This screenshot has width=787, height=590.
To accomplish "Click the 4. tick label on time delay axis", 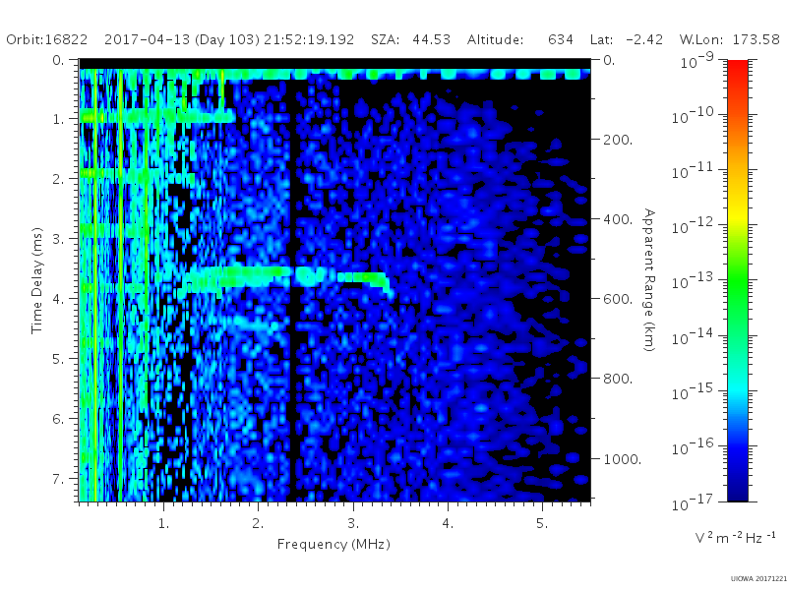I will pos(59,299).
